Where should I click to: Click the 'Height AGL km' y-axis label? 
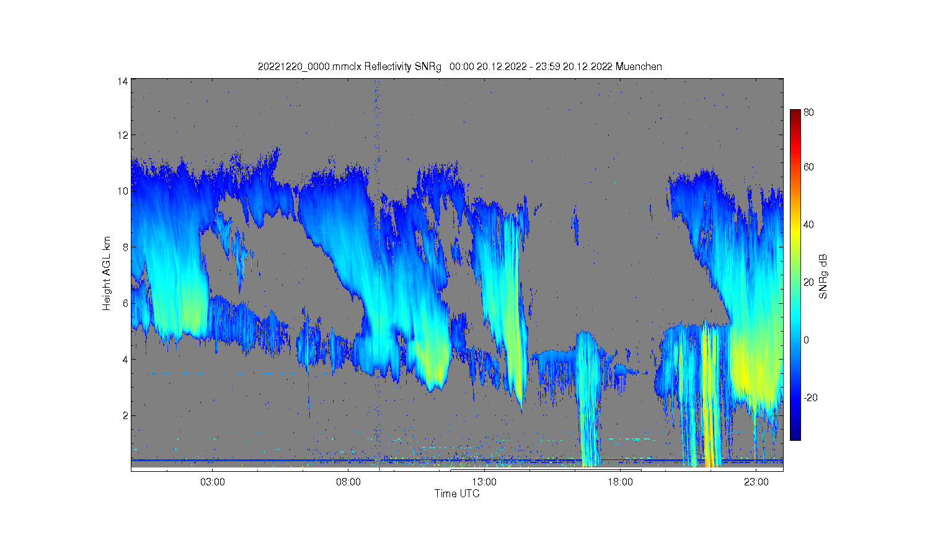(x=107, y=273)
